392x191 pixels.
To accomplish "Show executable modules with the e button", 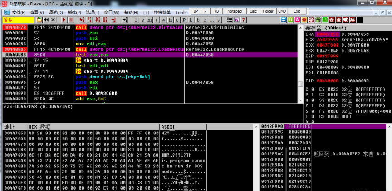I will pos(143,20).
